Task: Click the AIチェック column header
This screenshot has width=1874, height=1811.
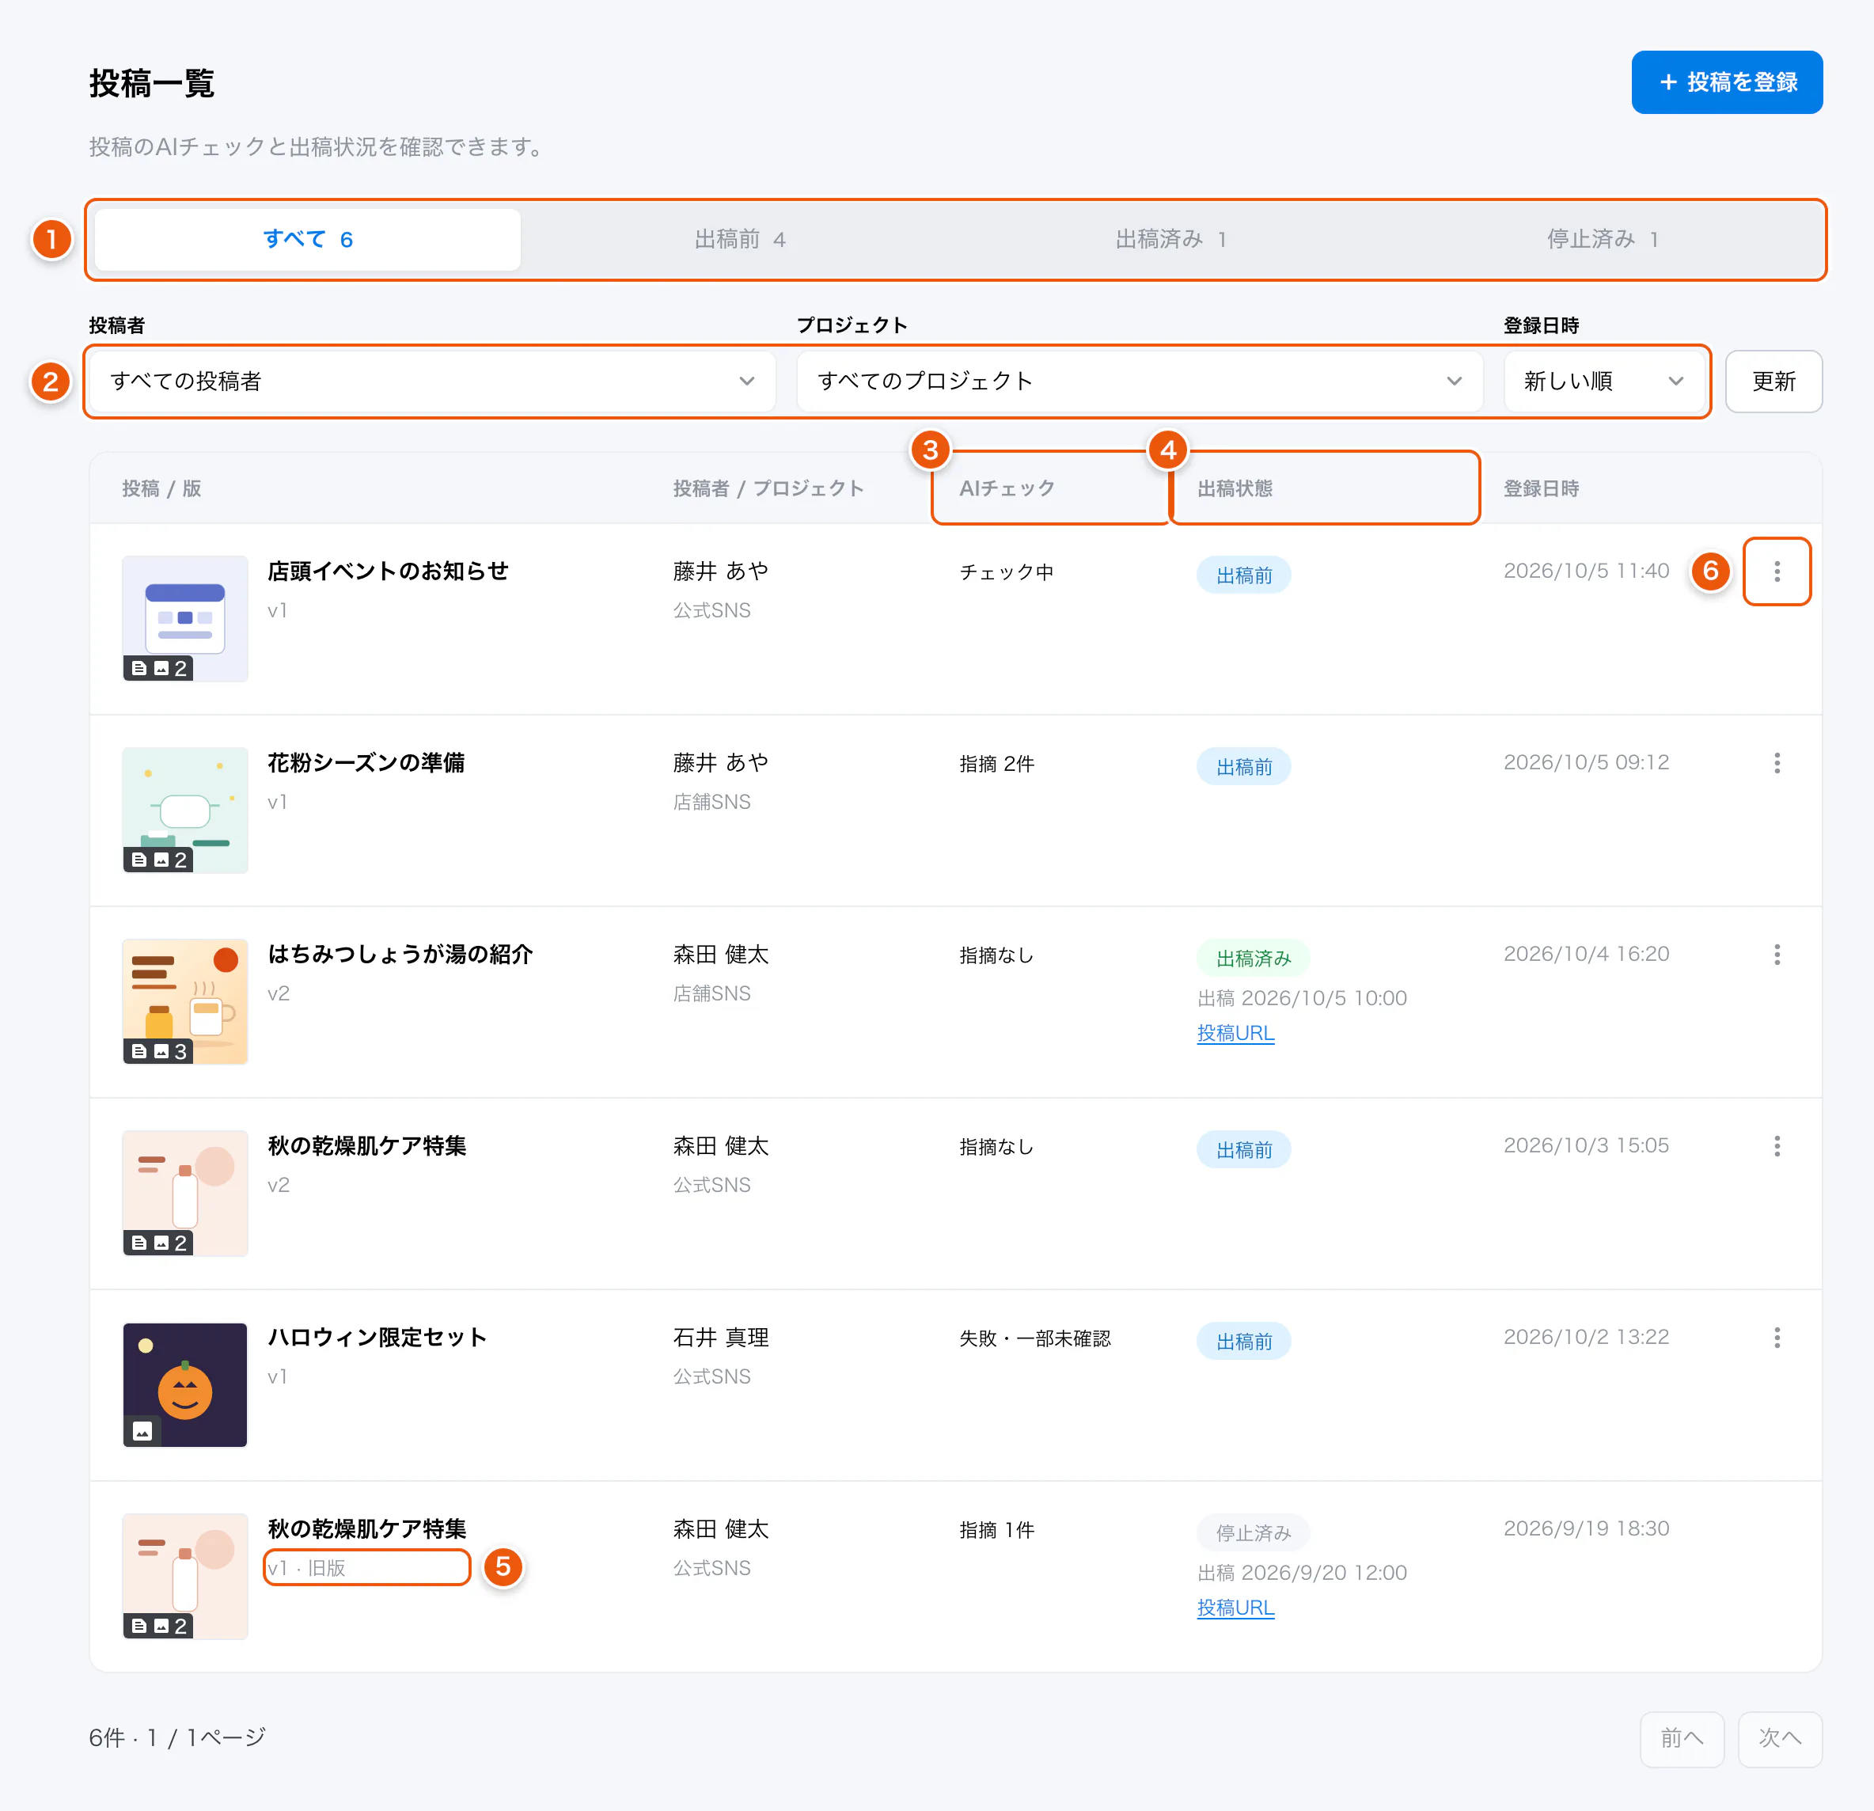Action: tap(1007, 488)
